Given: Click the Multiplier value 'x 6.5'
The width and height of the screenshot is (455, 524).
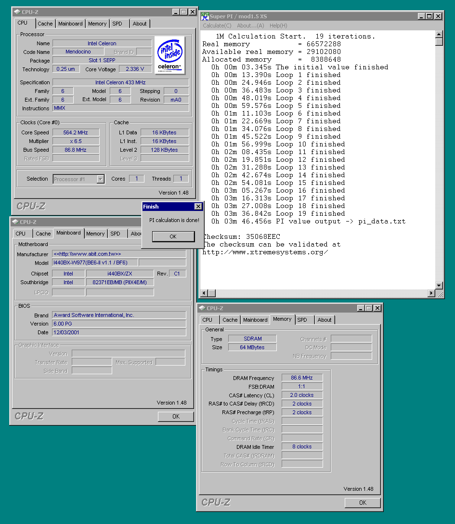Looking at the screenshot, I should point(76,142).
